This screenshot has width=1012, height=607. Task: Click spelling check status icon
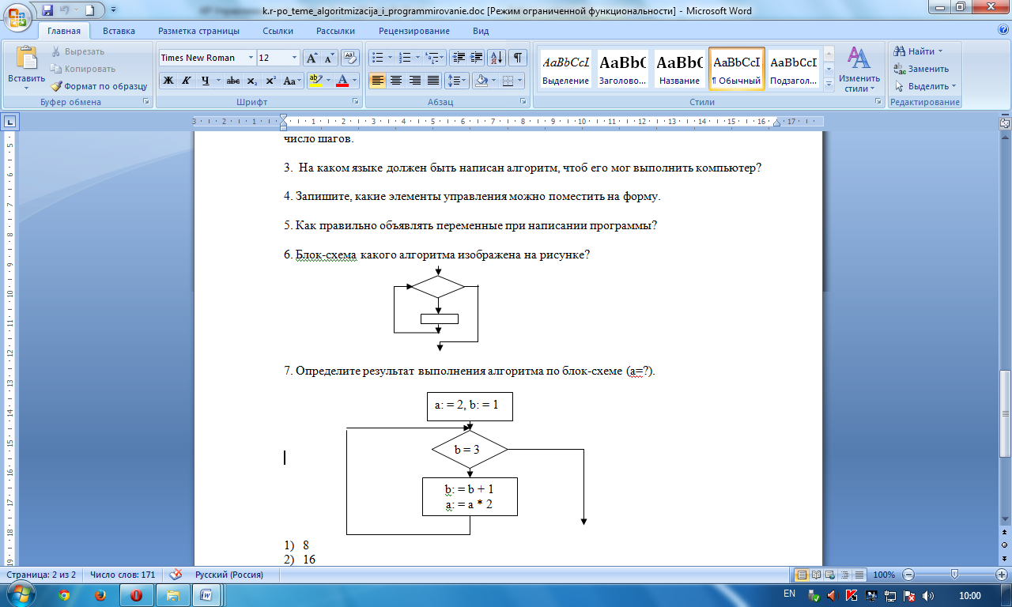(x=176, y=575)
